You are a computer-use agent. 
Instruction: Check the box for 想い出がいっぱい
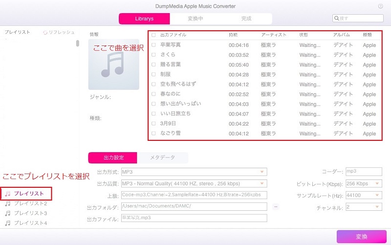click(153, 104)
